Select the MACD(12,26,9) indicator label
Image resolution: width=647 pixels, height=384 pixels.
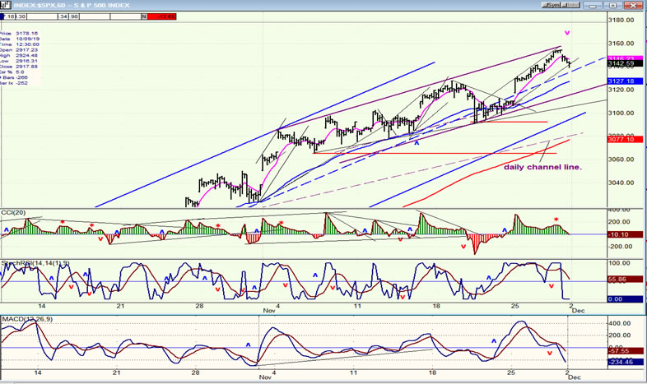click(x=27, y=319)
